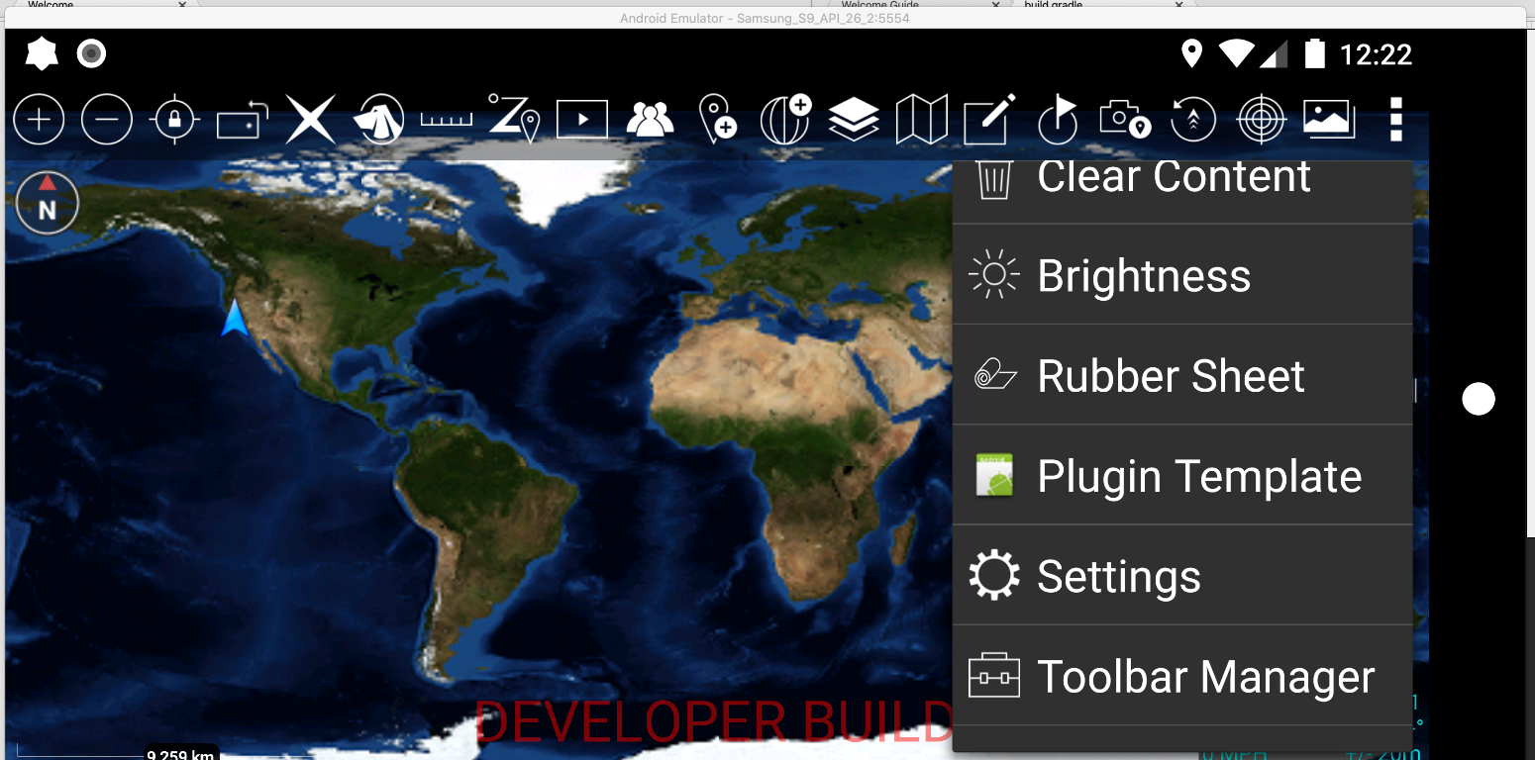Open the folded map icon
Screen dimensions: 1535x760
point(922,120)
